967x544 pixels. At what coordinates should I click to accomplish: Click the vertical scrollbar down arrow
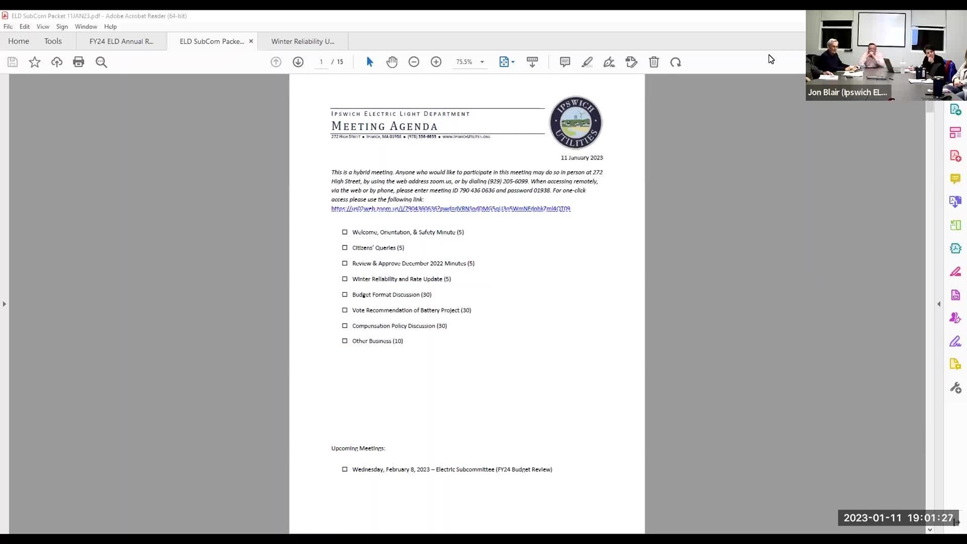pos(930,530)
